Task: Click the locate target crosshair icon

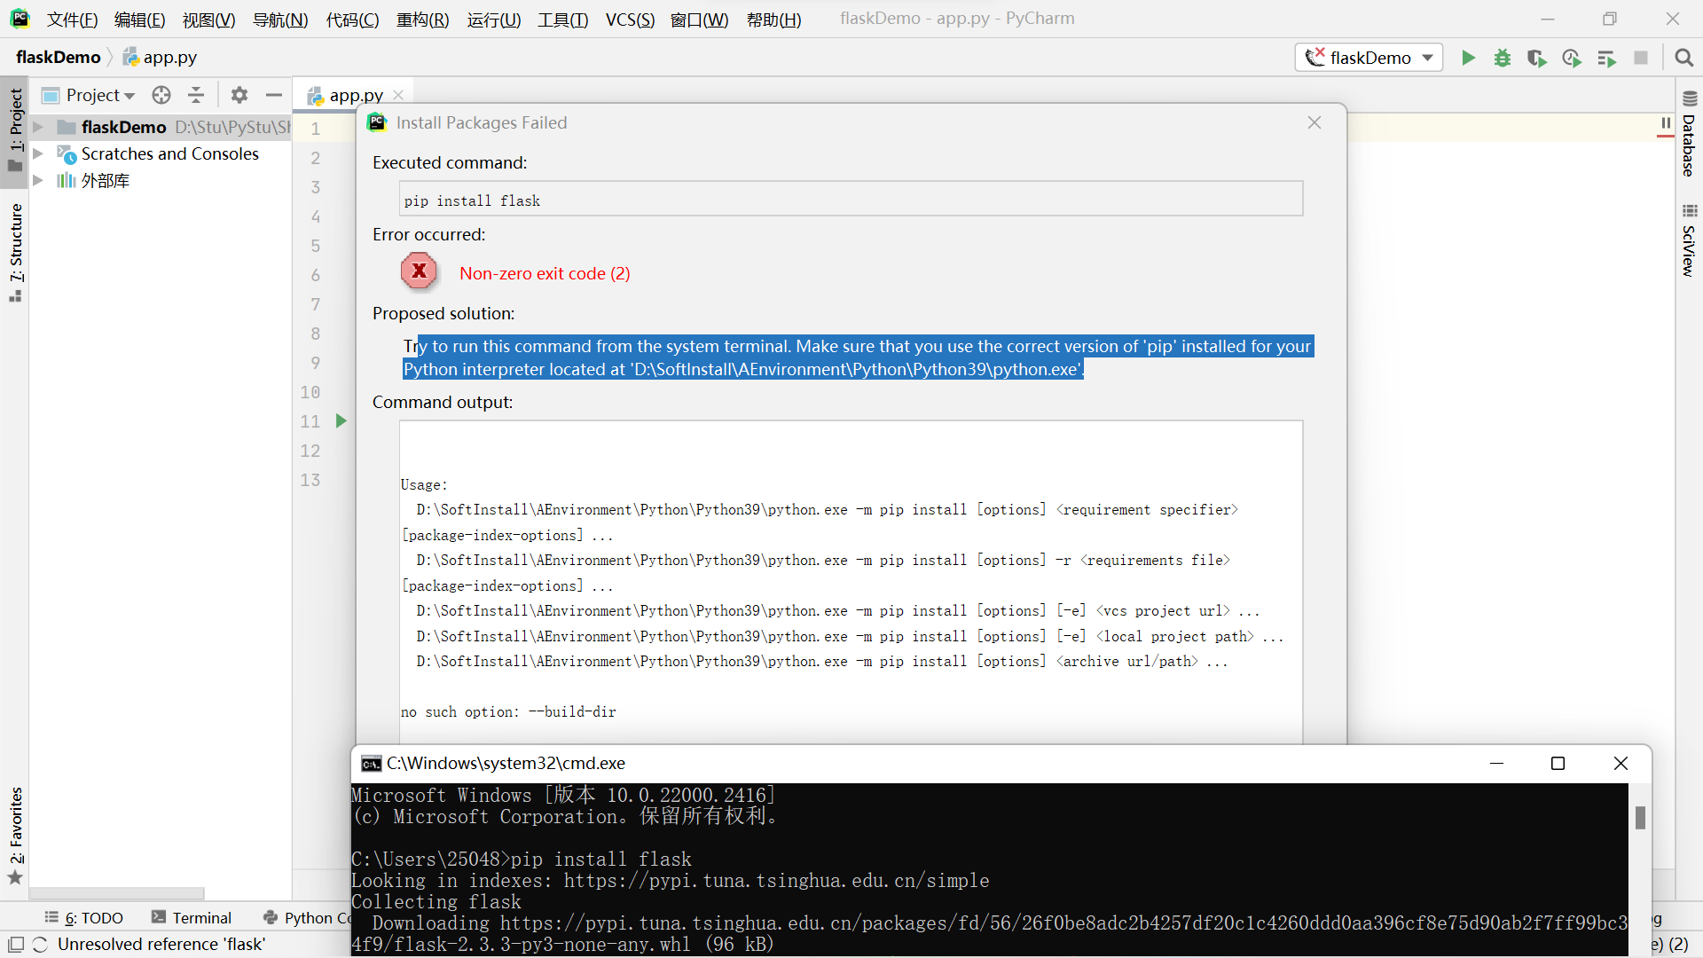Action: (x=161, y=95)
